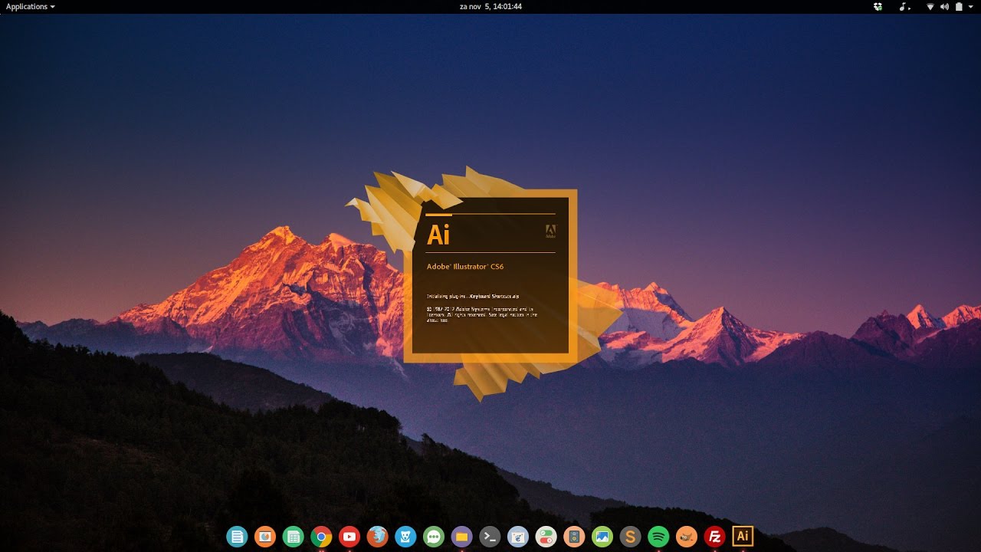
Task: Click the Adobe Illustrator dock icon
Action: point(743,536)
